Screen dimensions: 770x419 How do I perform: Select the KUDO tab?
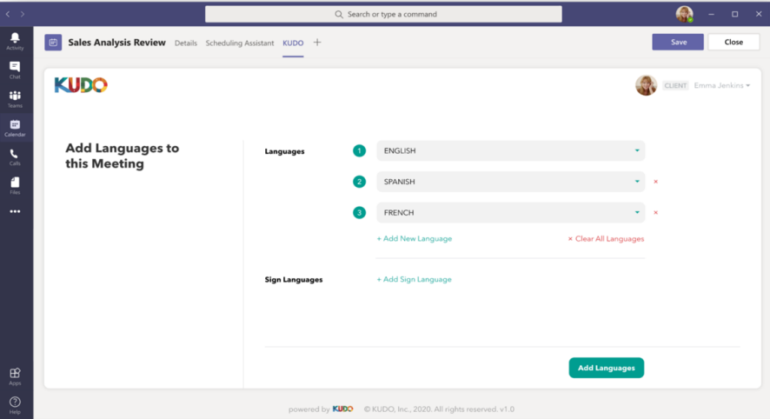coord(293,43)
